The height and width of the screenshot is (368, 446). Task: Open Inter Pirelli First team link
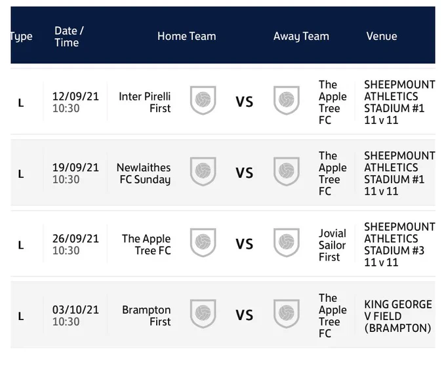click(x=145, y=102)
